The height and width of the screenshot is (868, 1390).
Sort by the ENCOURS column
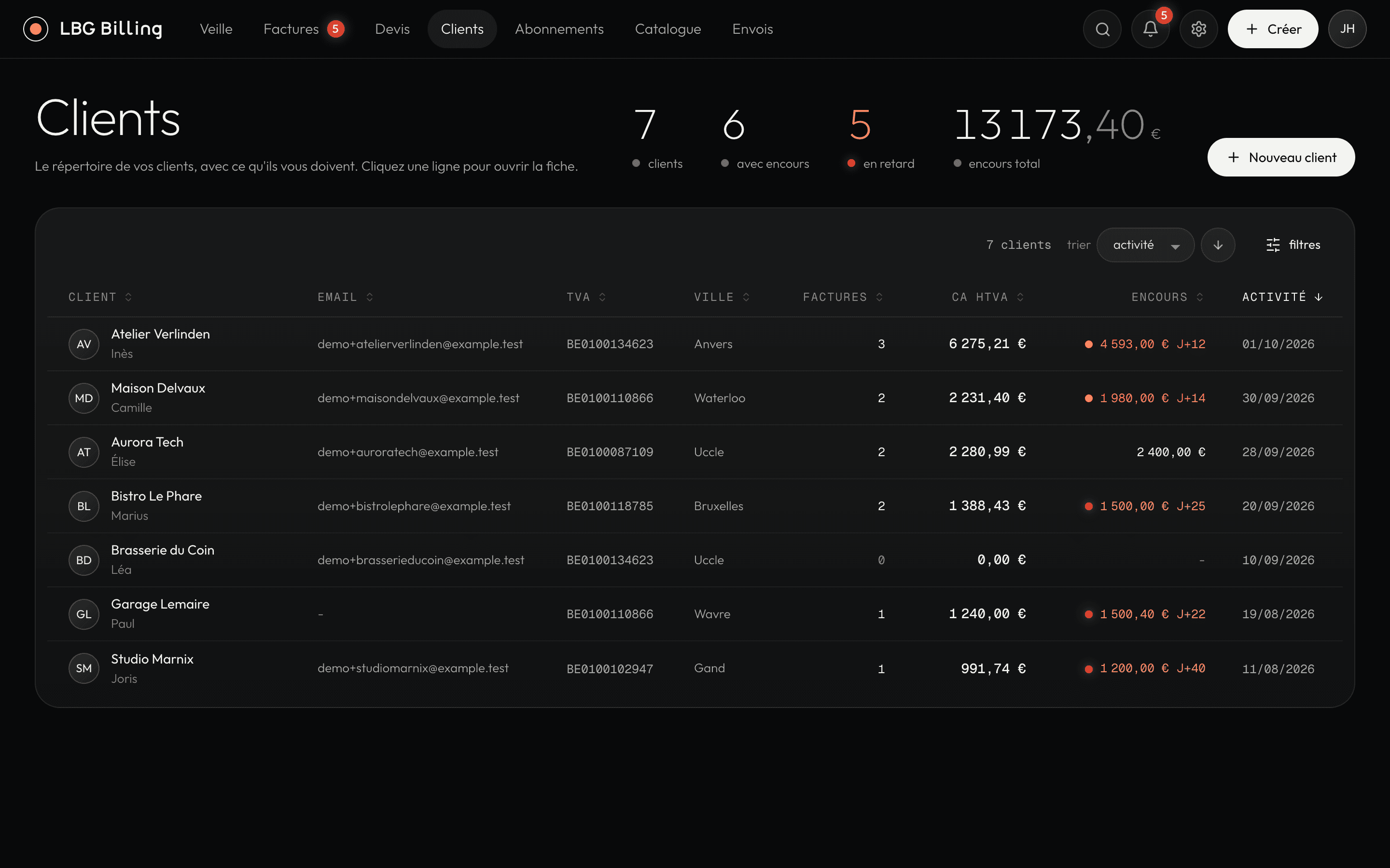click(x=1167, y=297)
